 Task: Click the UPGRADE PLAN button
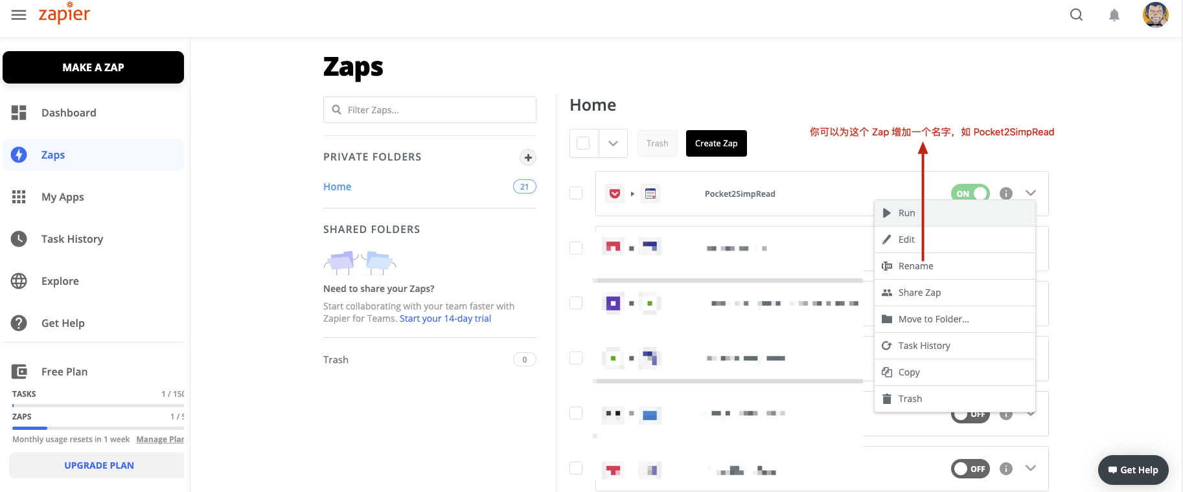pyautogui.click(x=97, y=465)
